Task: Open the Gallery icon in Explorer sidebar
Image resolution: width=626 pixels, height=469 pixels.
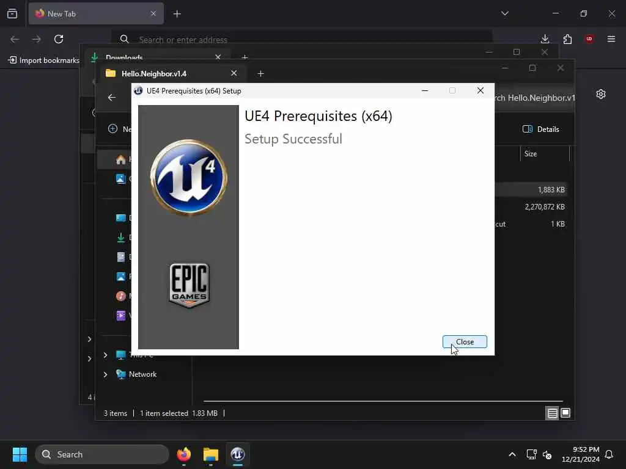Action: (120, 179)
